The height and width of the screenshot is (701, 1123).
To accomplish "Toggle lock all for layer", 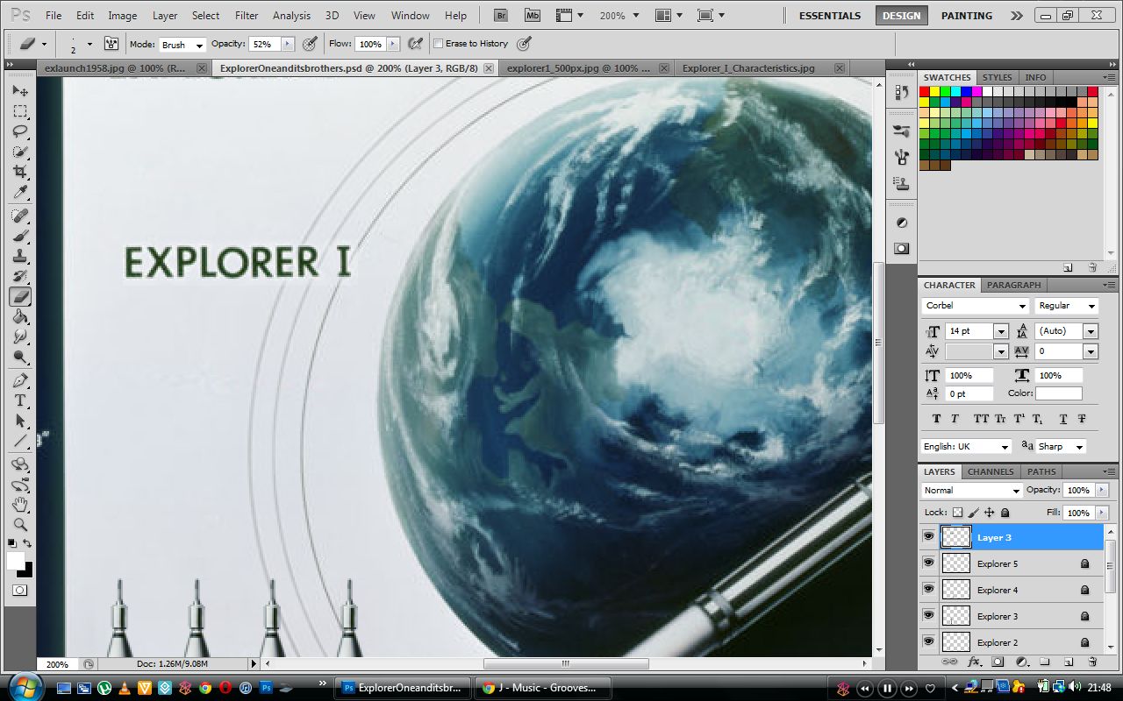I will [1005, 513].
